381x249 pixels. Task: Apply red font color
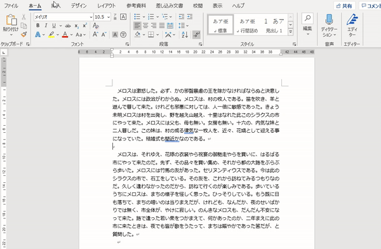[65, 34]
